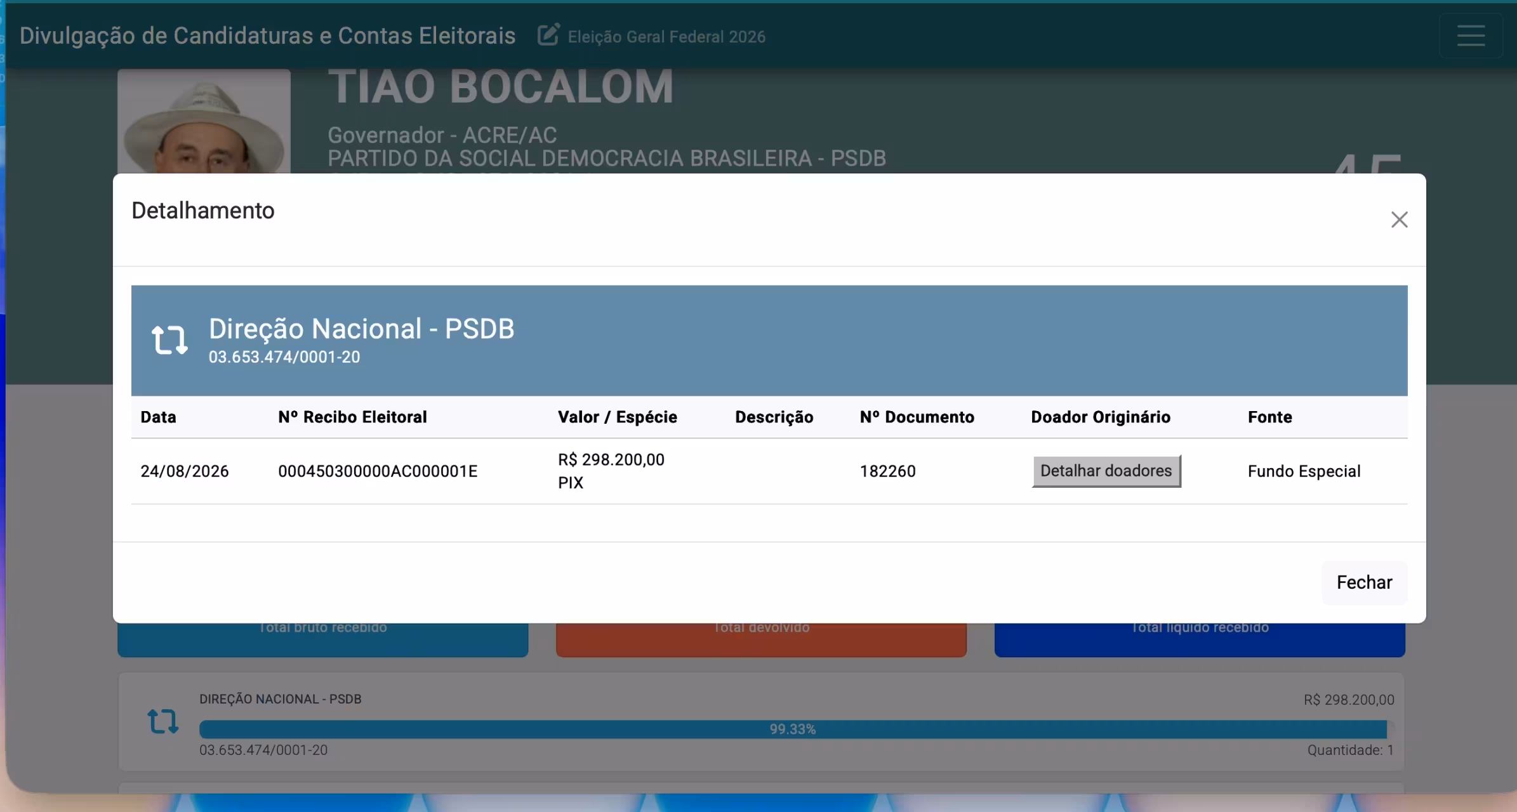Click document number 182260

[x=887, y=471]
